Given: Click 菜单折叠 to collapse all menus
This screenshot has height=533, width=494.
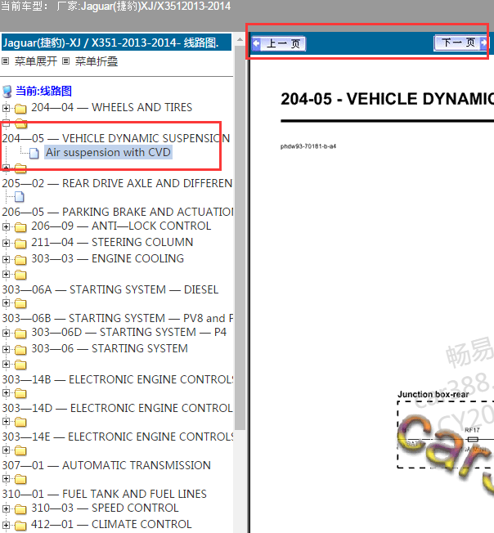Looking at the screenshot, I should point(97,61).
